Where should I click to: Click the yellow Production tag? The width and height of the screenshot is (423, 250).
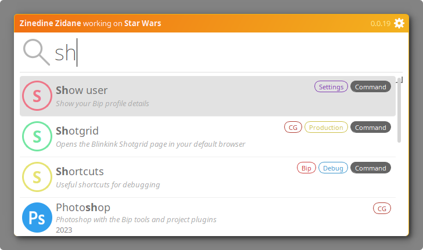click(x=326, y=128)
